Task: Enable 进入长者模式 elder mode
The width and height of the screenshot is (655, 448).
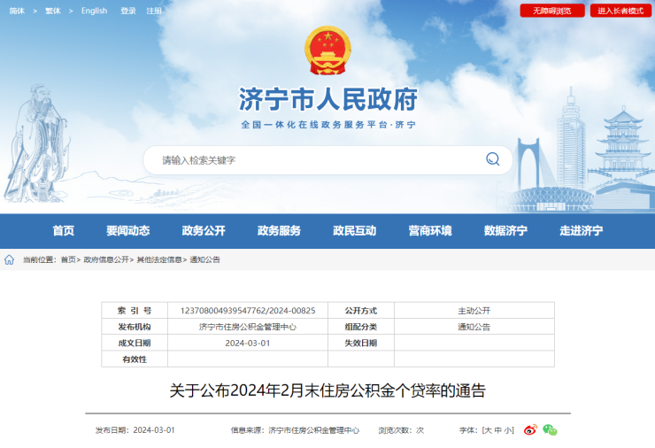Action: click(620, 11)
